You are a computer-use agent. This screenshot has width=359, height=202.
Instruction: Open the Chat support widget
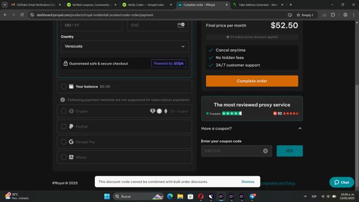342,182
